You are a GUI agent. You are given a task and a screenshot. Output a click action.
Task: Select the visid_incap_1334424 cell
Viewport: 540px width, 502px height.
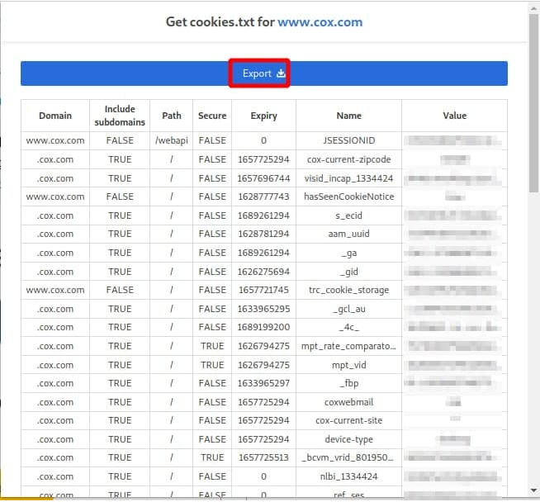click(349, 178)
